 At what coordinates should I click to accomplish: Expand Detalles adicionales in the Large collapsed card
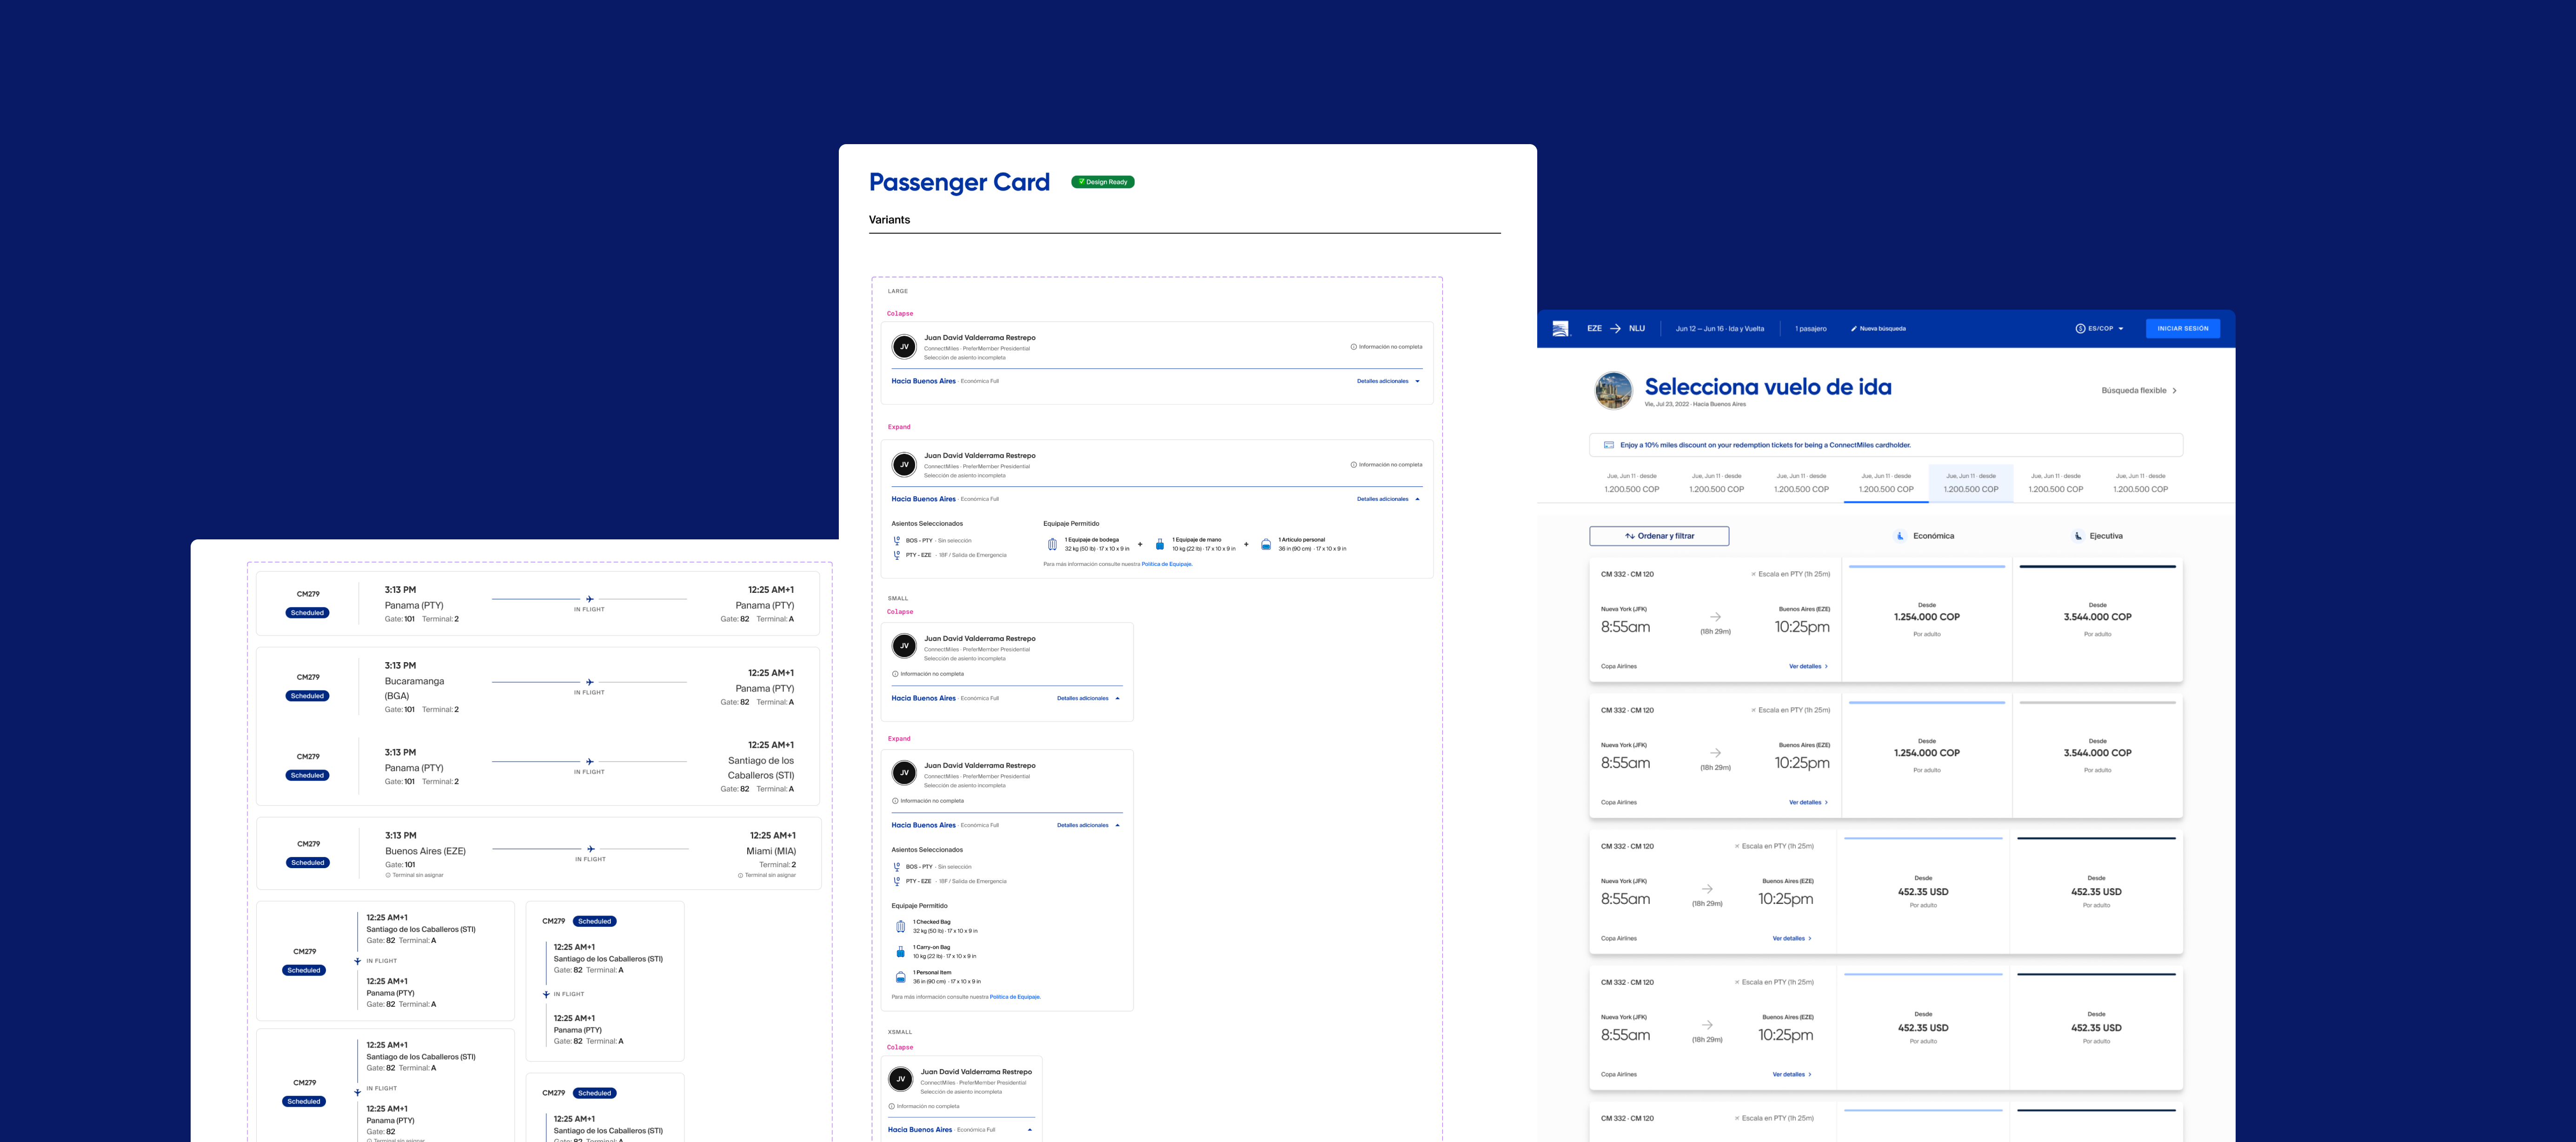[1388, 381]
